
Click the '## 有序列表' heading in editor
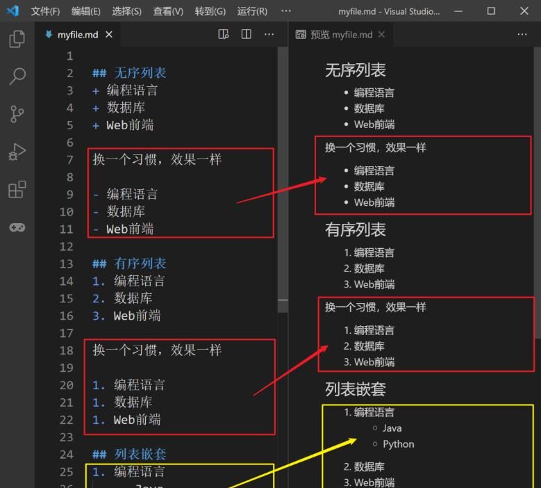129,263
